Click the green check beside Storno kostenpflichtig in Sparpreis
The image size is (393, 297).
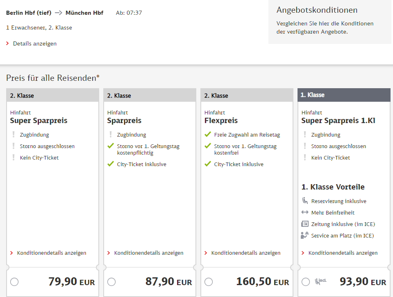point(111,146)
